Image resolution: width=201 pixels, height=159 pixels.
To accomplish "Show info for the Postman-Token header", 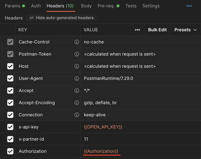I will [x=77, y=54].
